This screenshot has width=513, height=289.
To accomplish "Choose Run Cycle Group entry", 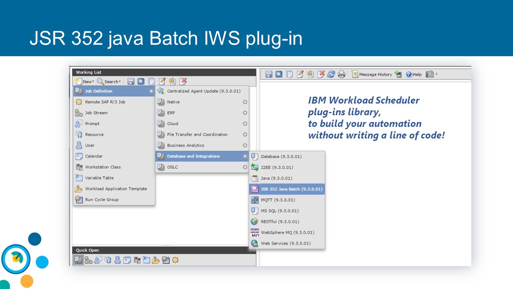I will coord(114,199).
